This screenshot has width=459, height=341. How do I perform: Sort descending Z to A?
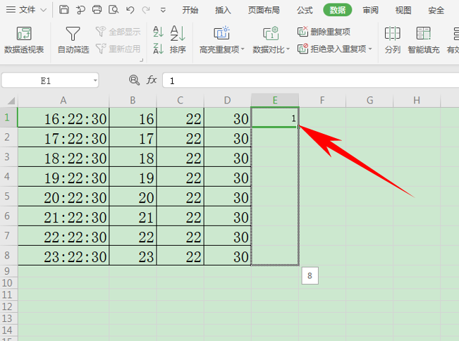tap(159, 49)
